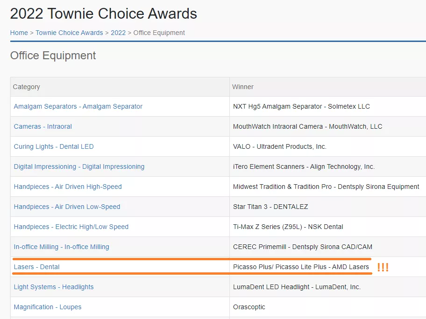Open Handpieces - Electric High/Low Speed link

pyautogui.click(x=71, y=227)
